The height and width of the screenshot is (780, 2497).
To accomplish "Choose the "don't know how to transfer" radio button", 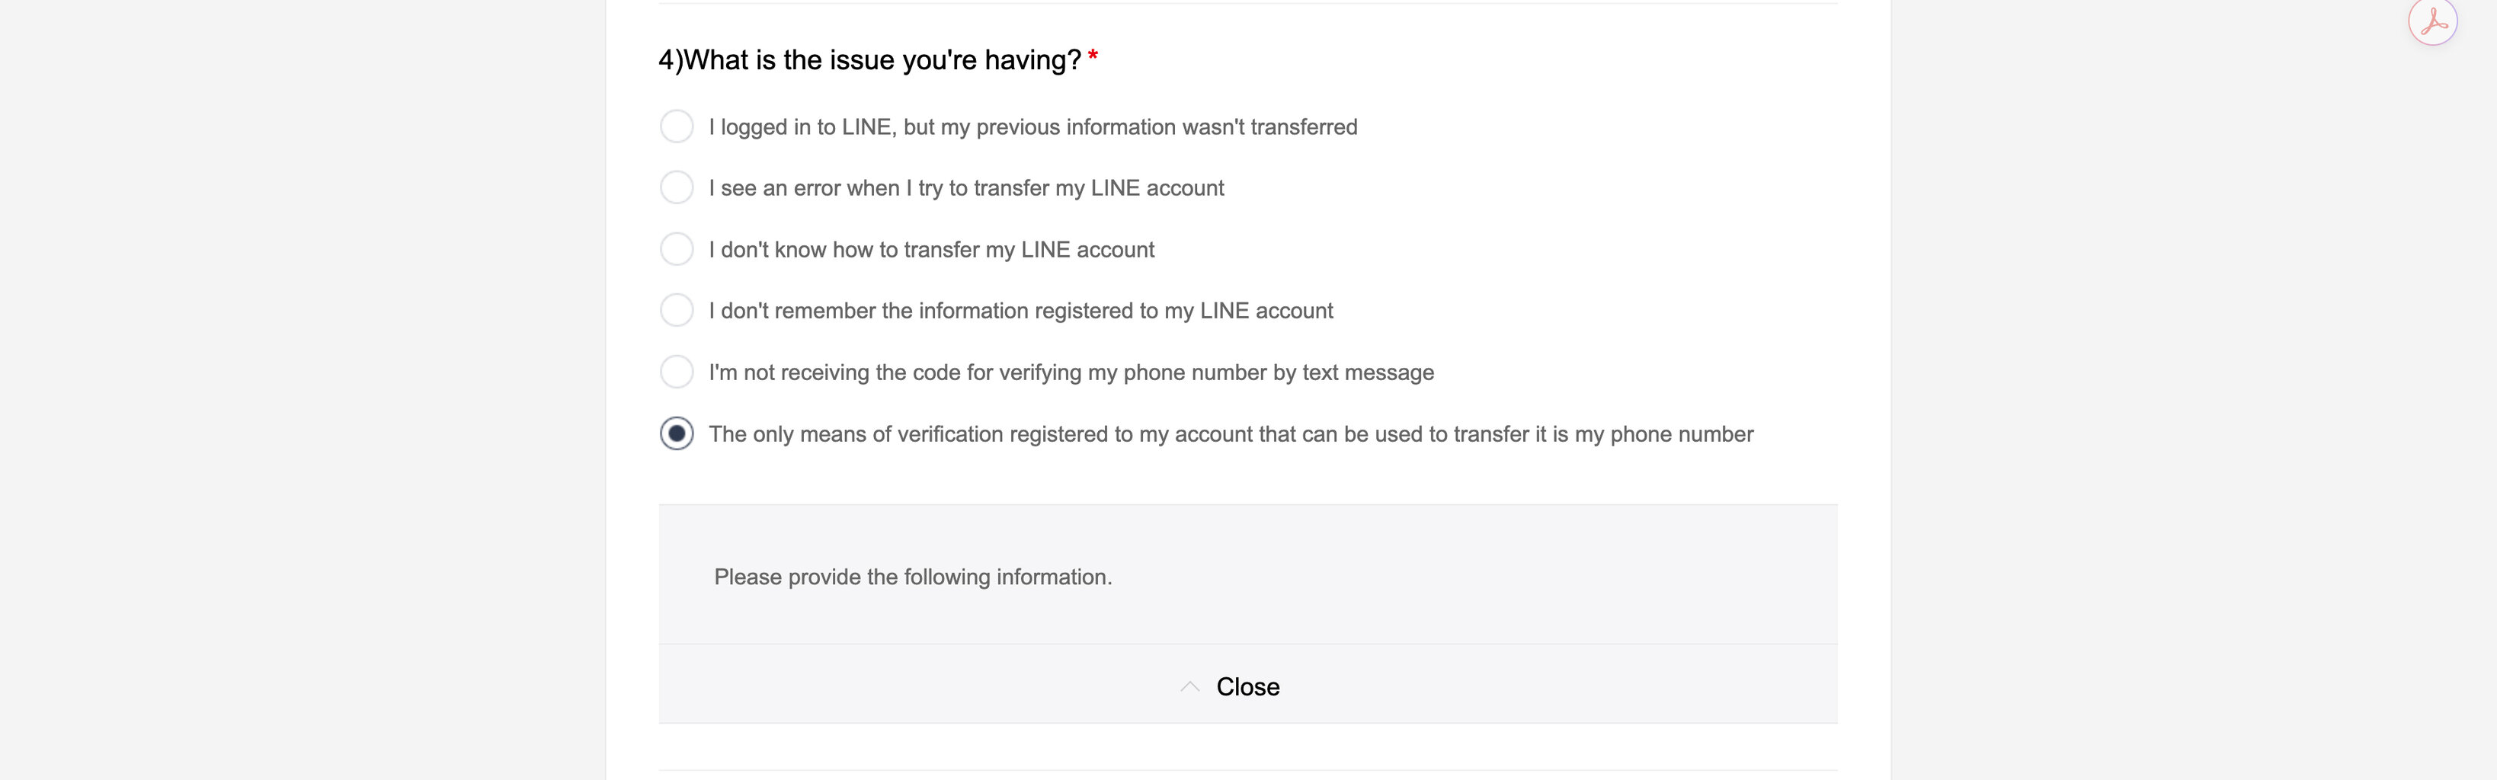I will click(677, 249).
